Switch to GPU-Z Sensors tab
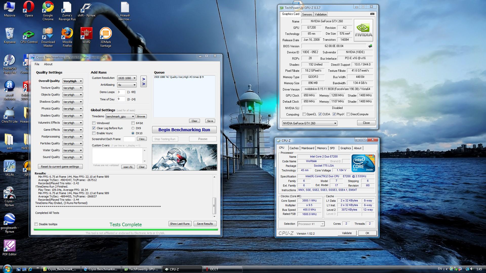This screenshot has width=486, height=273. click(x=307, y=14)
